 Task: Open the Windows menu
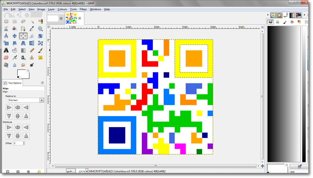[x=95, y=9]
